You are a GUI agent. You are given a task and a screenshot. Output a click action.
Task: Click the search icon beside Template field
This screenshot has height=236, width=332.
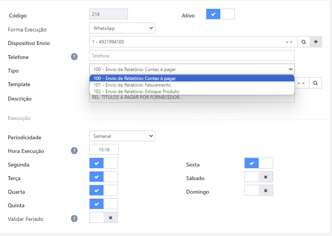click(315, 83)
